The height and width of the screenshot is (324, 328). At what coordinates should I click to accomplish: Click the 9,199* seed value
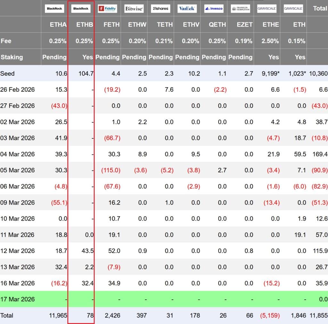click(270, 74)
